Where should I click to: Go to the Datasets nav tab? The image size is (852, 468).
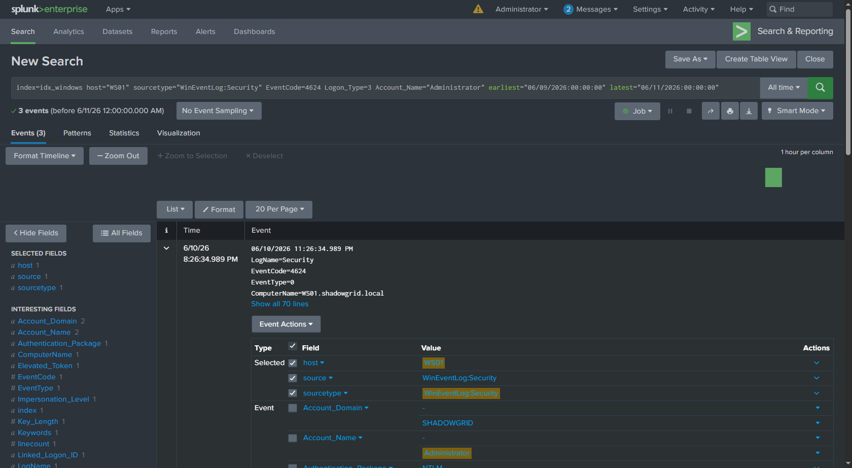(x=118, y=31)
